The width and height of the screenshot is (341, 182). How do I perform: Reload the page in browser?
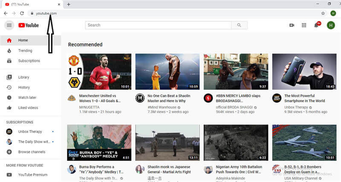(x=22, y=13)
